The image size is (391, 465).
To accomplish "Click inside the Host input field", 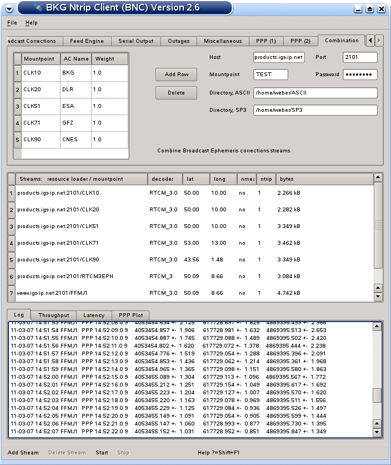I will coord(279,57).
